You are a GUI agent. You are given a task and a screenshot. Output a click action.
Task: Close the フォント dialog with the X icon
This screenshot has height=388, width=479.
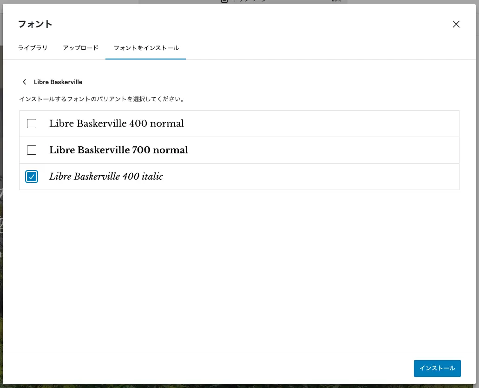point(456,24)
